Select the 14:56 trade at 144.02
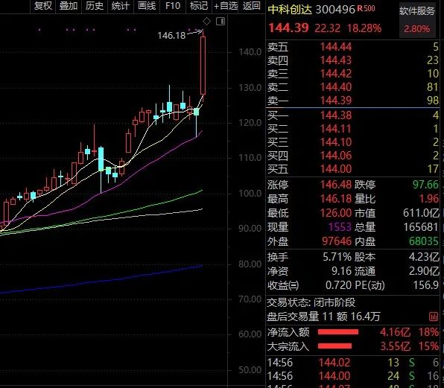Screen dimensions: 444x388 352,363
